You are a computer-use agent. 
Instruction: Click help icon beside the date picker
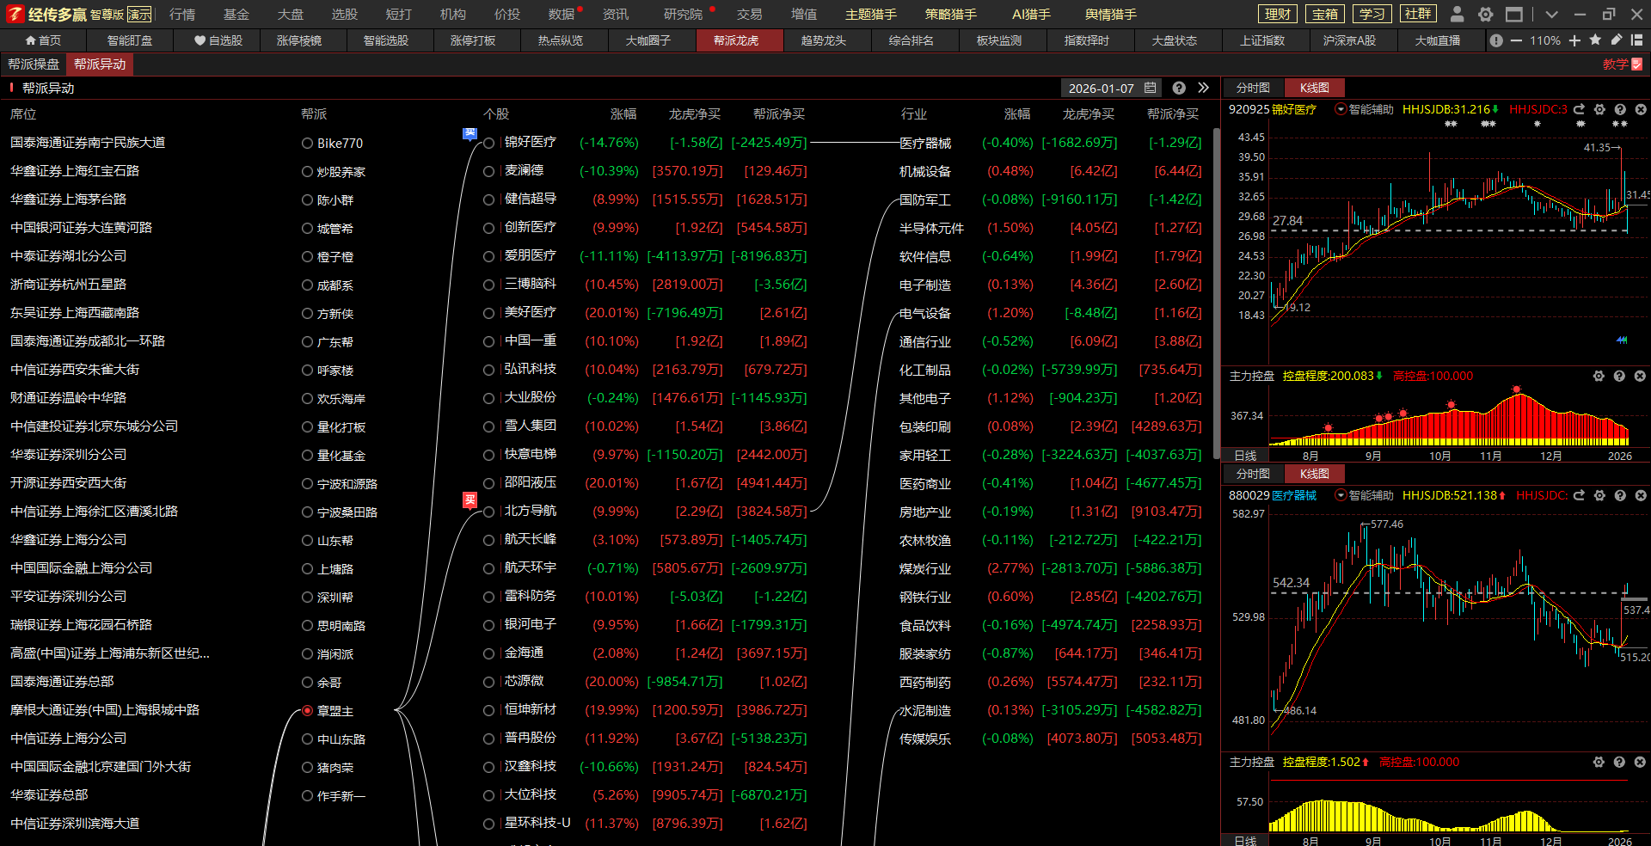click(1179, 88)
